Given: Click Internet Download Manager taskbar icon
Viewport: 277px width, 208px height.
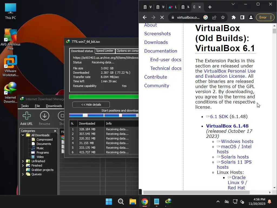Looking at the screenshot, I should point(168,201).
